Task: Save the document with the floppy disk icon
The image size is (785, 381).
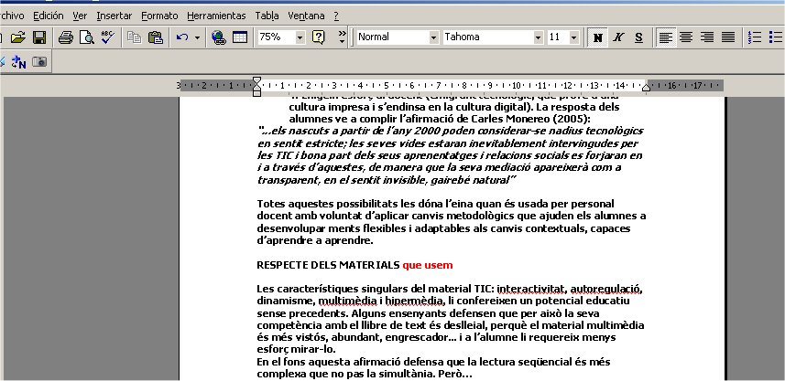Action: click(x=39, y=37)
